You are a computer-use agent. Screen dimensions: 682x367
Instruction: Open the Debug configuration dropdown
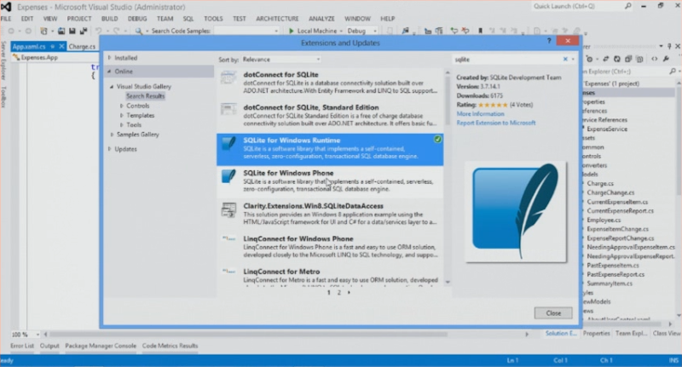pyautogui.click(x=362, y=31)
